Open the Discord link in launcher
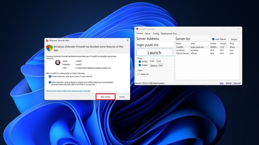 [x=237, y=83]
